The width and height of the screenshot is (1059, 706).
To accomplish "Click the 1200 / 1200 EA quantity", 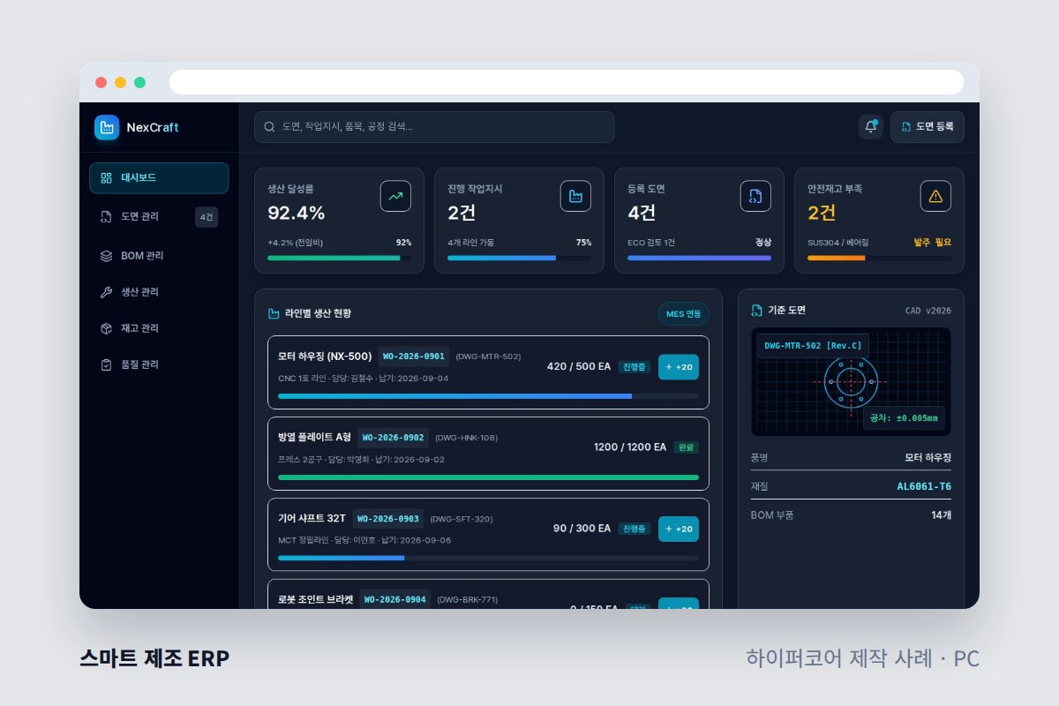I will tap(630, 447).
